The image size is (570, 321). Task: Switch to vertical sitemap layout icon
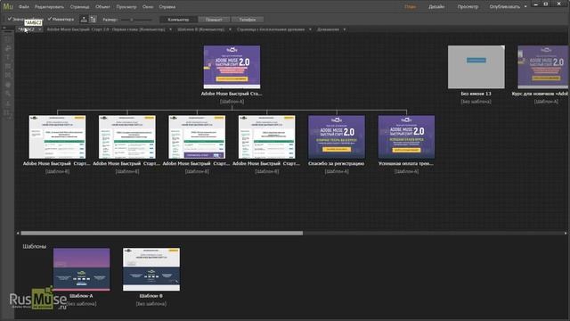(x=93, y=20)
